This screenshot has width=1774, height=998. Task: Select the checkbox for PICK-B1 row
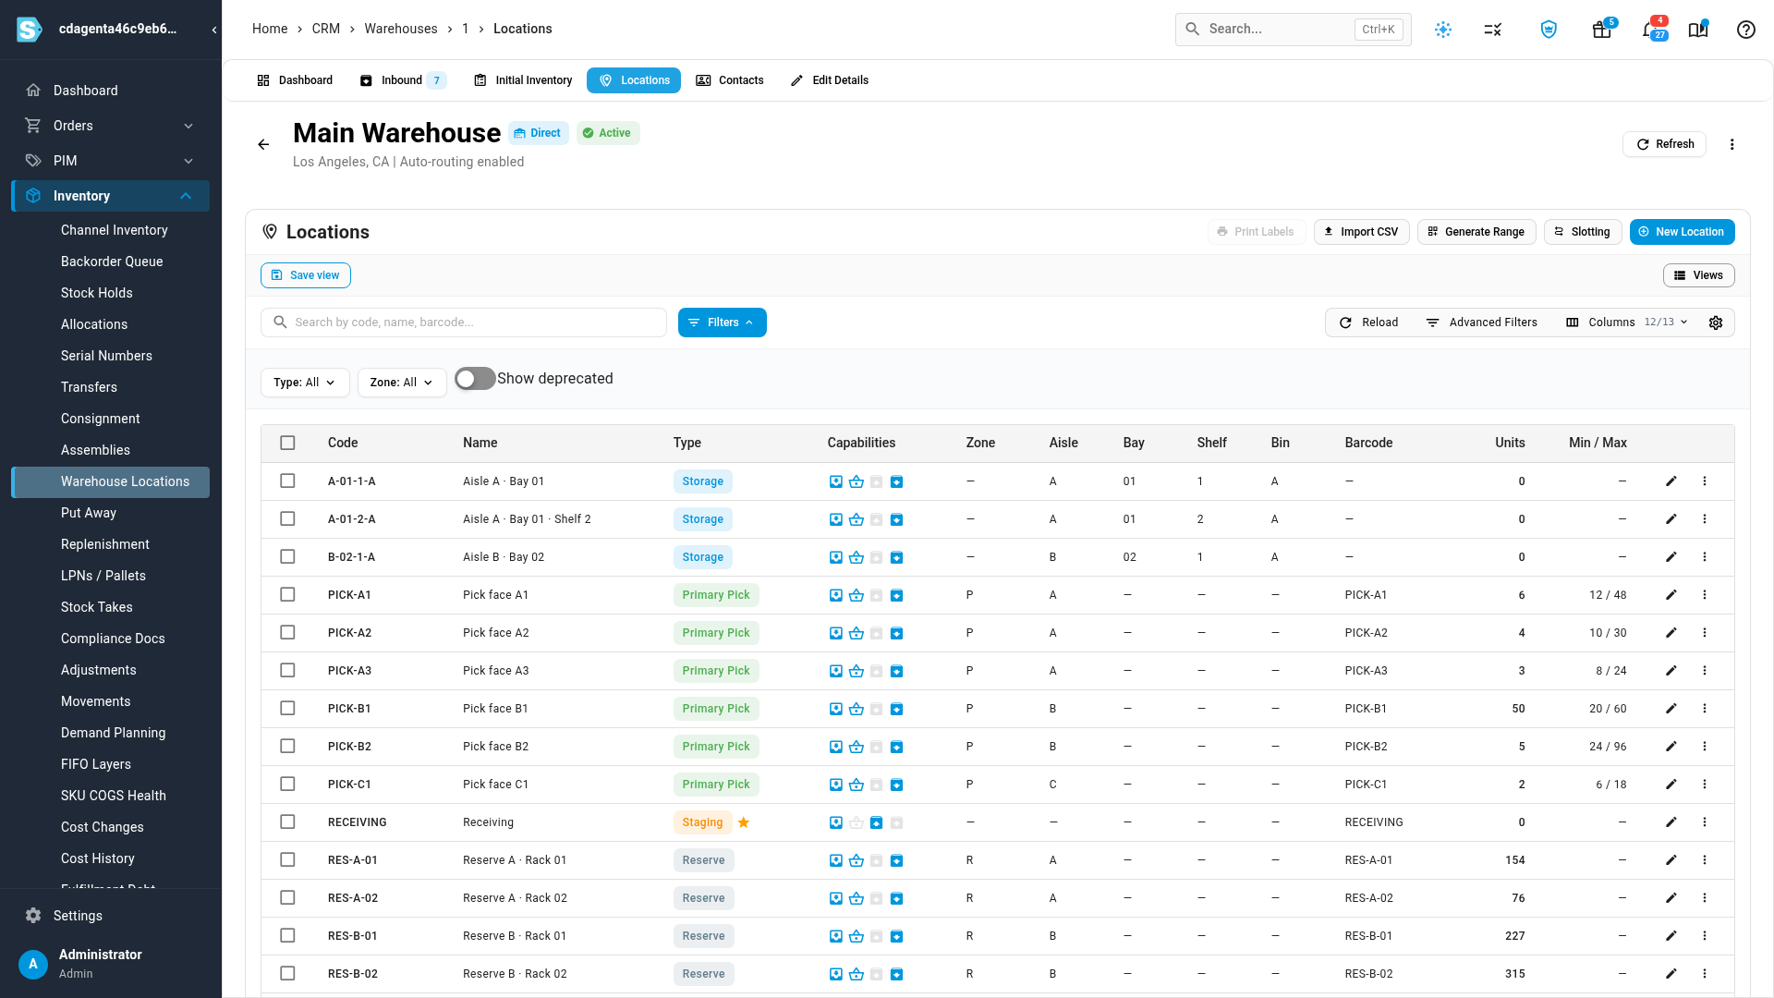287,709
